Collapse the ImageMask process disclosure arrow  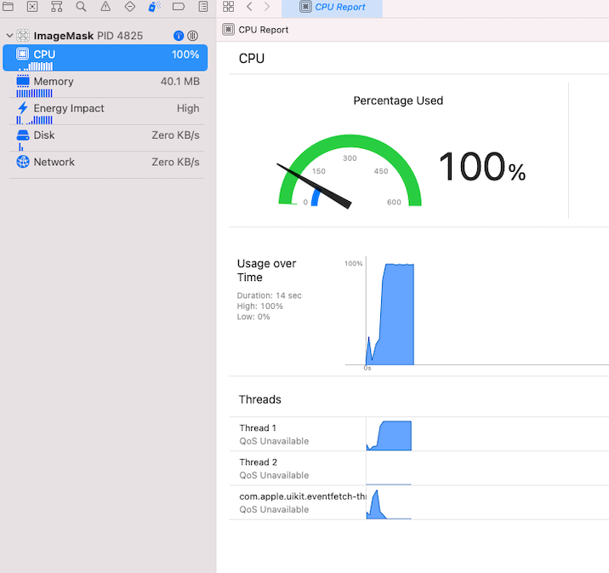pyautogui.click(x=9, y=36)
